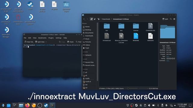The image size is (193, 108).
Task: Open Dolphin search
Action: pyautogui.click(x=171, y=19)
